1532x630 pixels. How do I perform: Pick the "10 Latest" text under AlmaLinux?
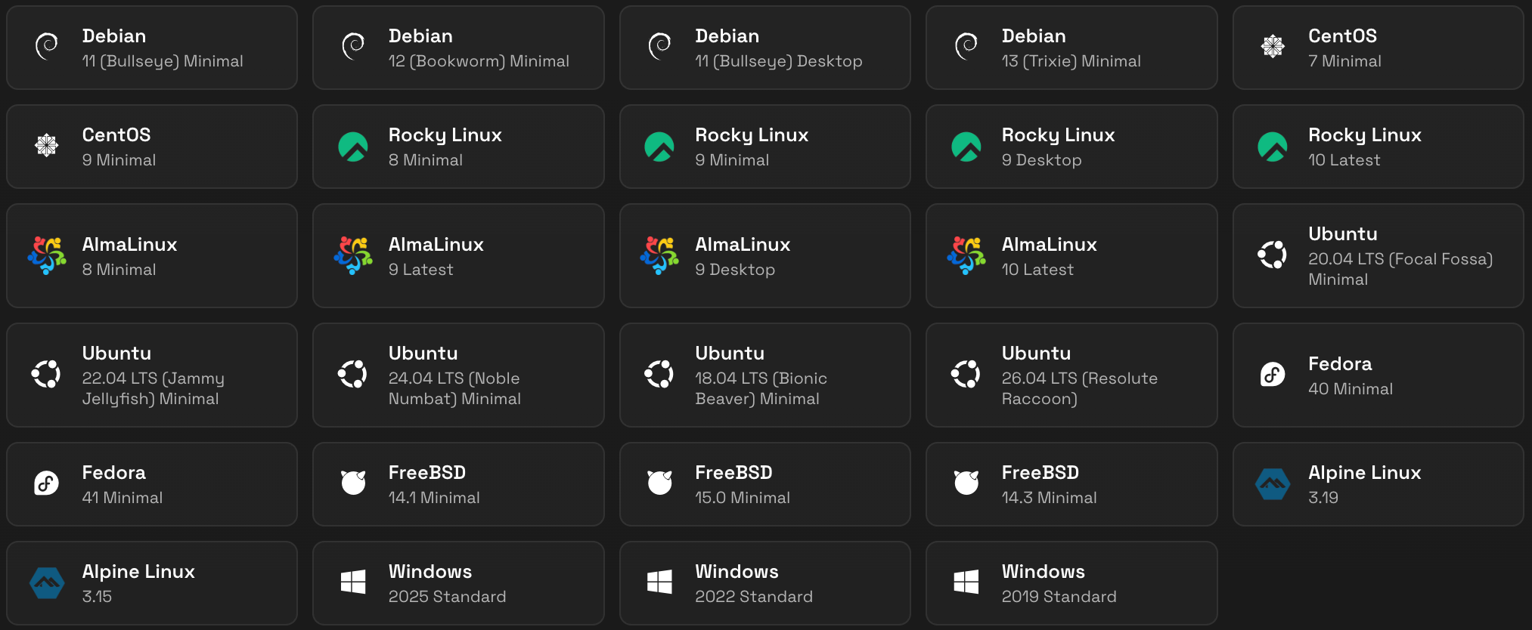1037,270
